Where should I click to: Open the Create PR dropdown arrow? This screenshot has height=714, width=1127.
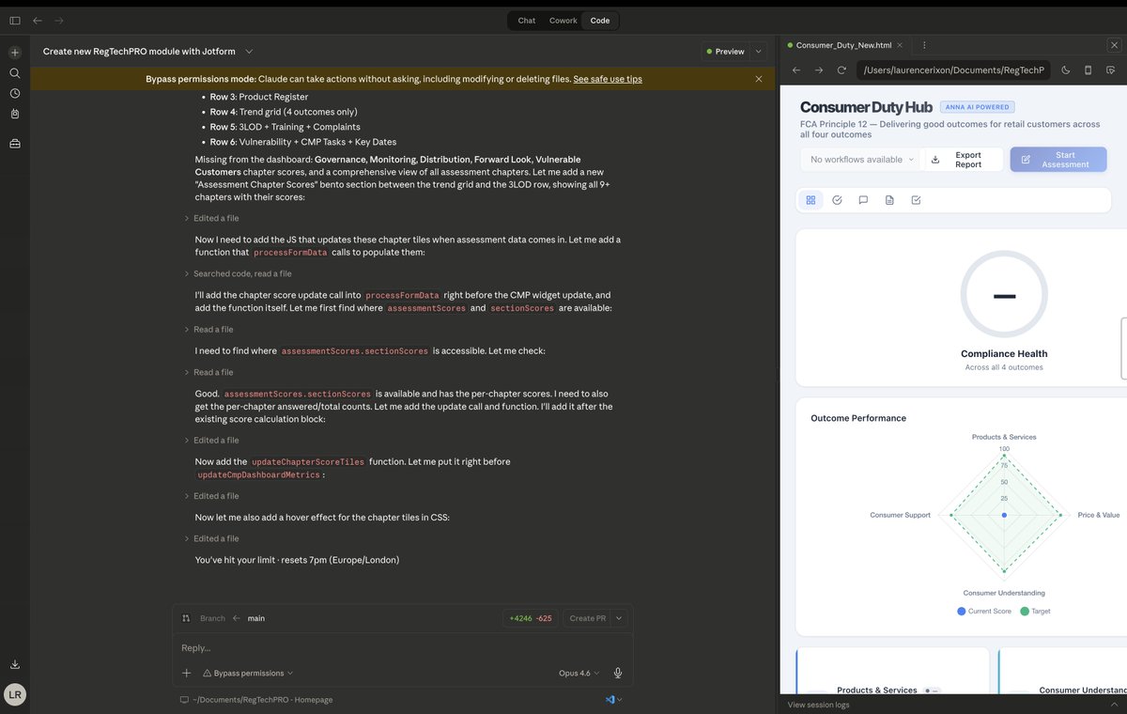(x=619, y=618)
